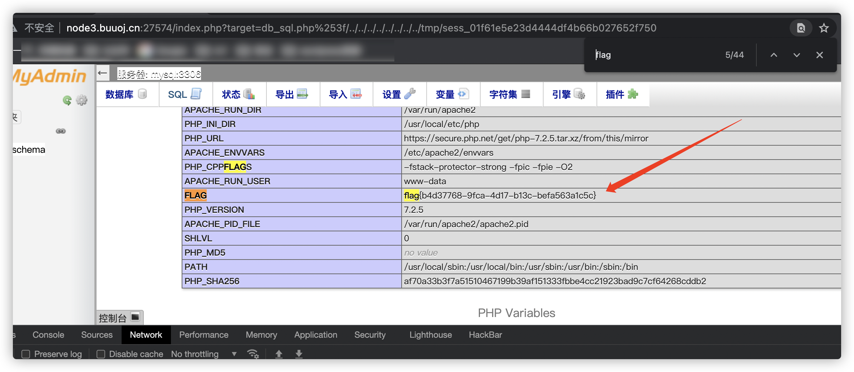Viewport: 854px width, 372px height.
Task: Click the server mysql:3306 breadcrumb
Action: [159, 74]
